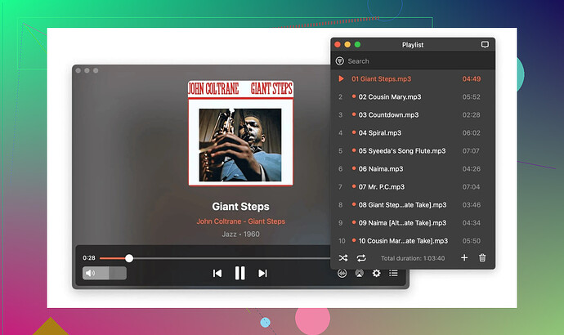The height and width of the screenshot is (335, 564).
Task: Click the 04:49 duration of track 1
Action: coord(471,78)
